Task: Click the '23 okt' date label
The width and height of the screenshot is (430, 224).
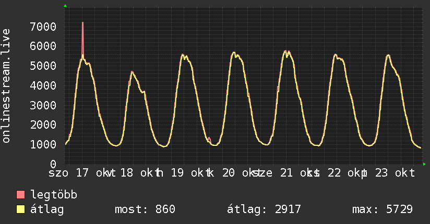Action: 395,173
